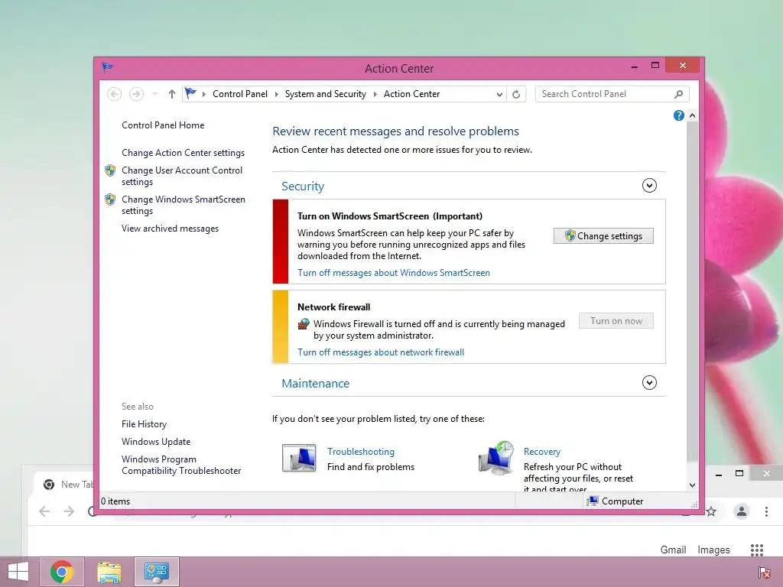Click Action Center title bar flag icon

click(107, 67)
